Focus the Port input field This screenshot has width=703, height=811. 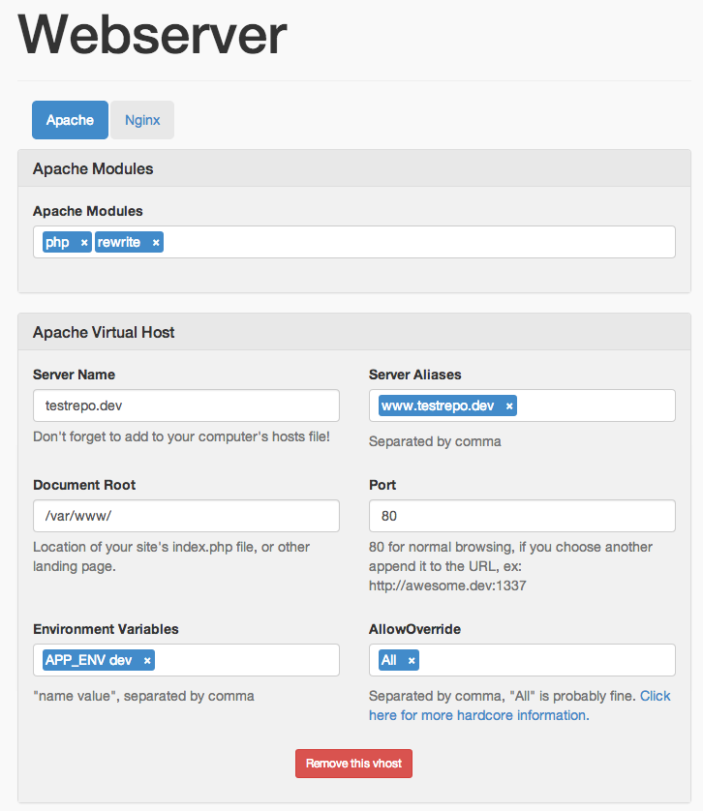[522, 516]
